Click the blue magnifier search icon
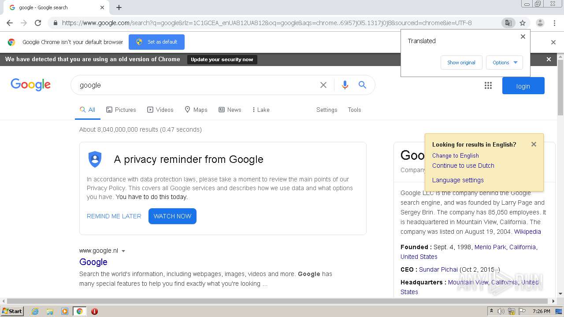This screenshot has height=317, width=564. tap(362, 85)
